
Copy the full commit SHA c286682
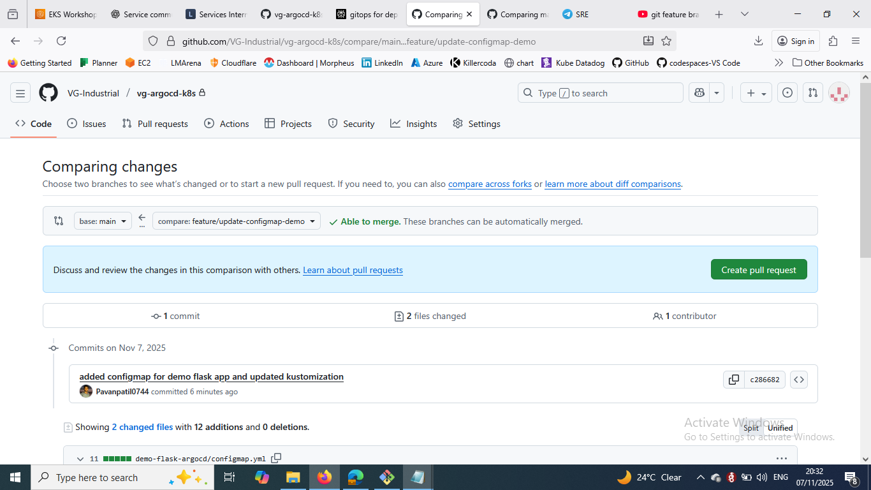coord(734,380)
